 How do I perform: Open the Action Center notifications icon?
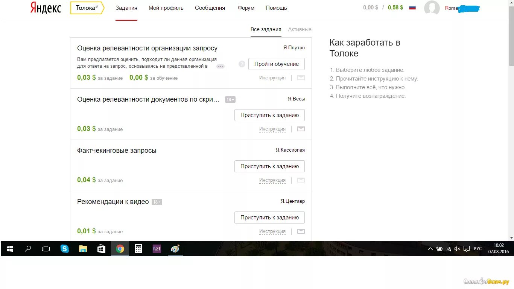coord(467,249)
